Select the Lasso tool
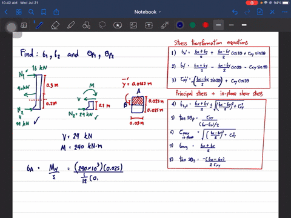291x218 pixels. point(102,25)
